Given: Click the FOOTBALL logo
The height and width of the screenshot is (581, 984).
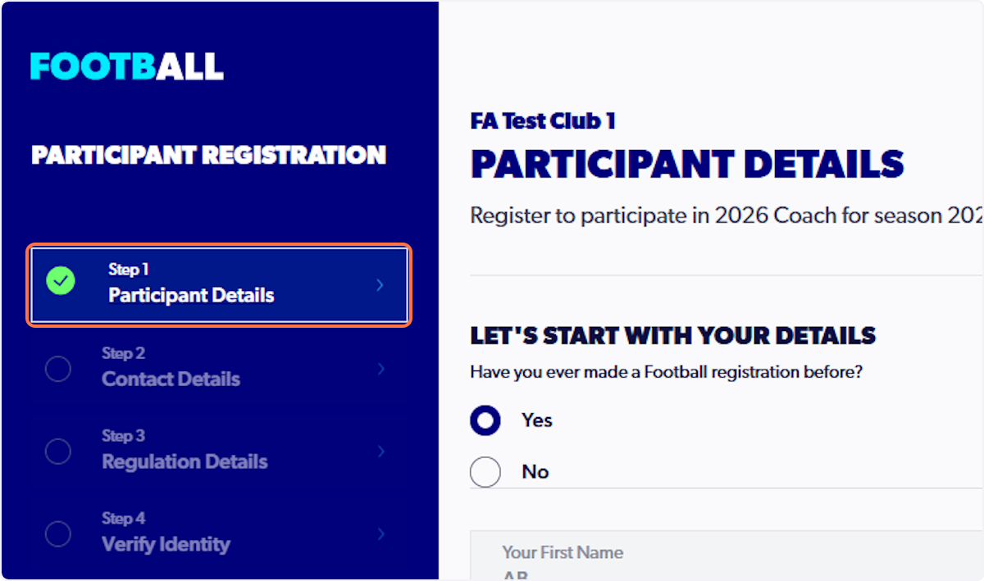Looking at the screenshot, I should point(127,66).
